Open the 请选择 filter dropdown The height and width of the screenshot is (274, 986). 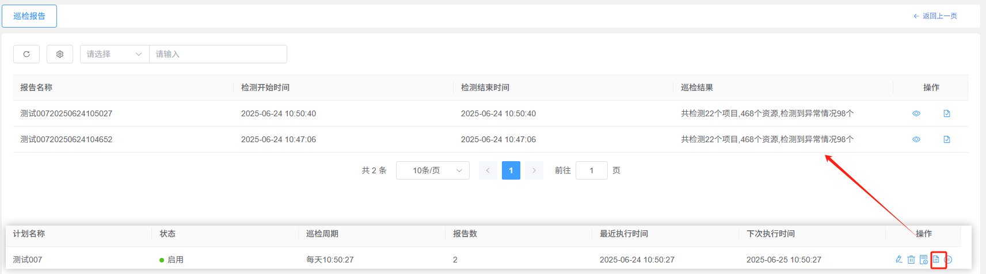[115, 54]
